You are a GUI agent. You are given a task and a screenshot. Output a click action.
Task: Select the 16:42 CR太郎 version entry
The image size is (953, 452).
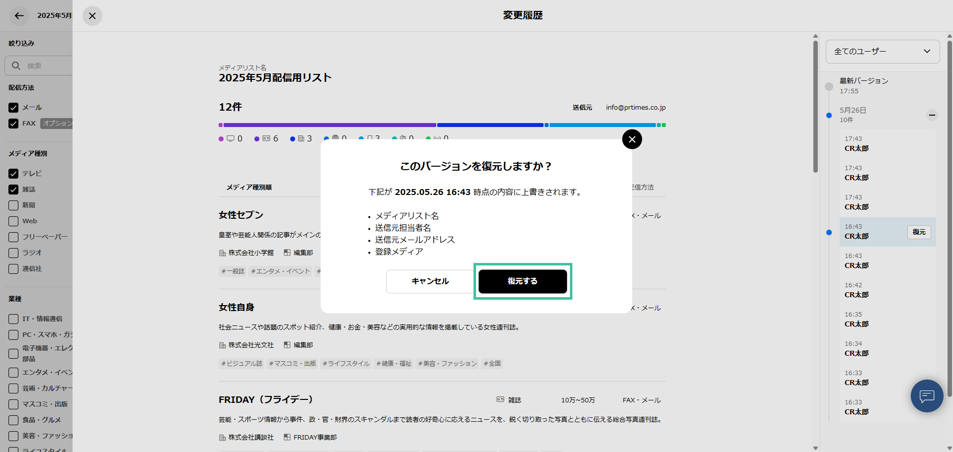point(857,290)
